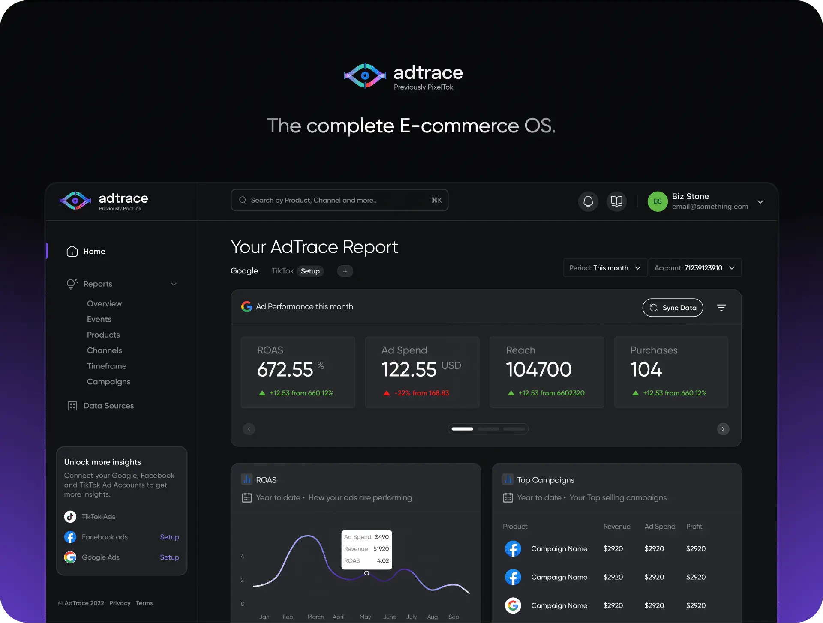The image size is (823, 623).
Task: Click the search magnifier icon
Action: coord(243,200)
